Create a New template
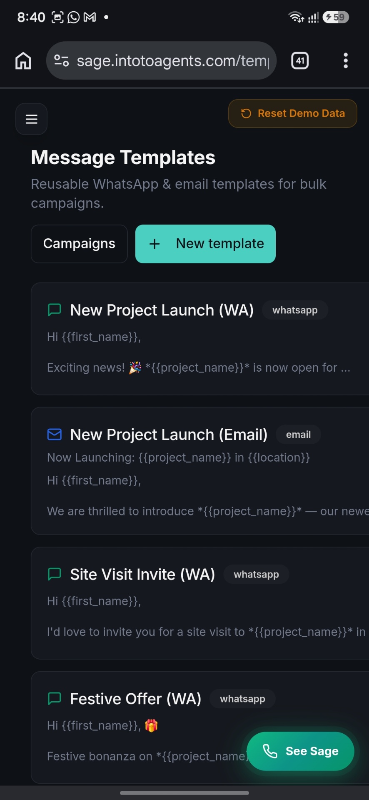 coord(205,244)
